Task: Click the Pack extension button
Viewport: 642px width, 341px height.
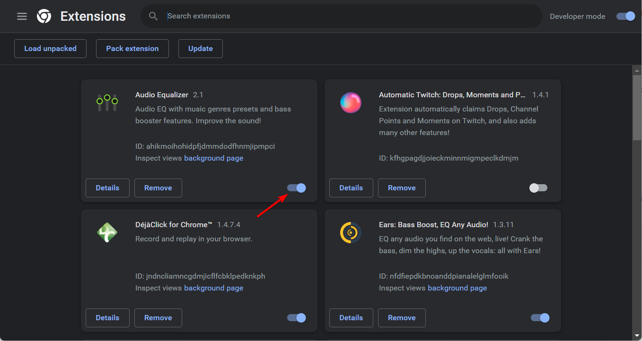Action: click(x=132, y=49)
